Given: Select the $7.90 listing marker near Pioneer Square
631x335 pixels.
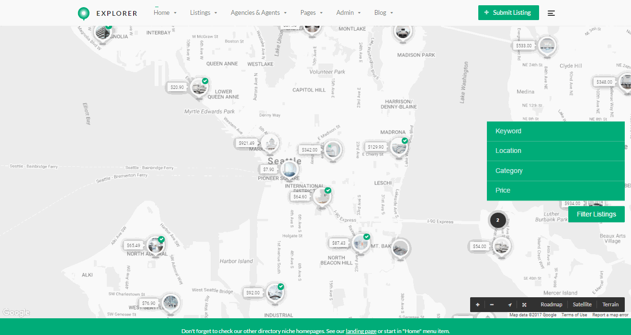Looking at the screenshot, I should pos(290,168).
